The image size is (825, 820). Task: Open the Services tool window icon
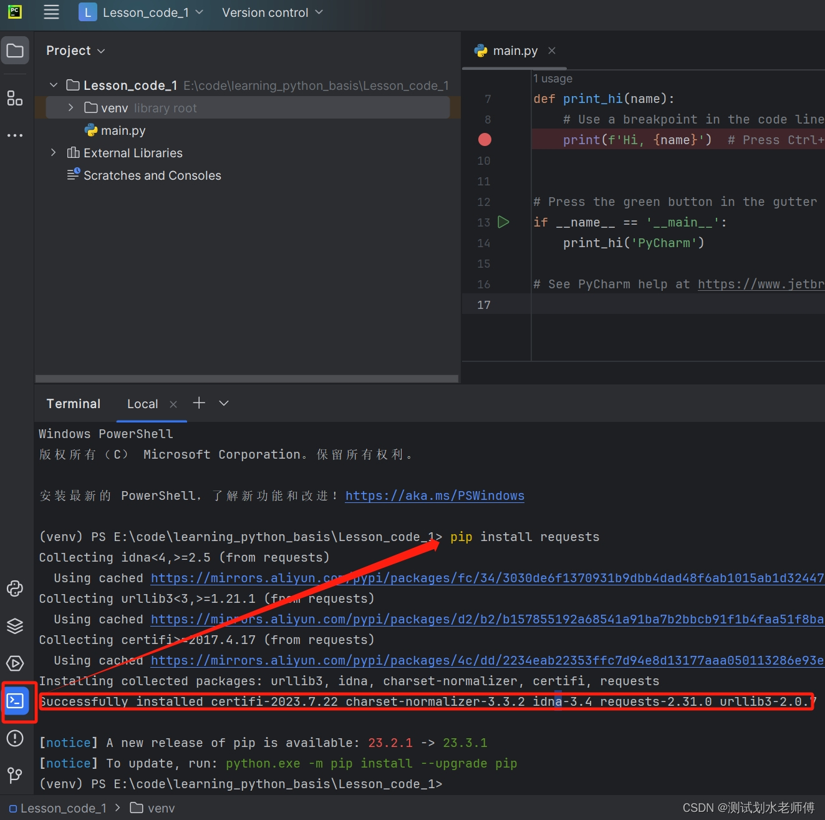(x=15, y=663)
